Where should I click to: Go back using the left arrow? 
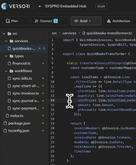[40, 6]
